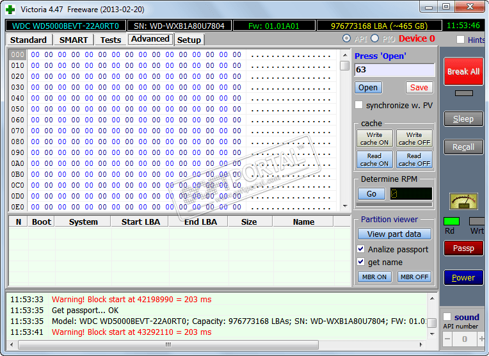Switch to the Standard tab

click(28, 40)
